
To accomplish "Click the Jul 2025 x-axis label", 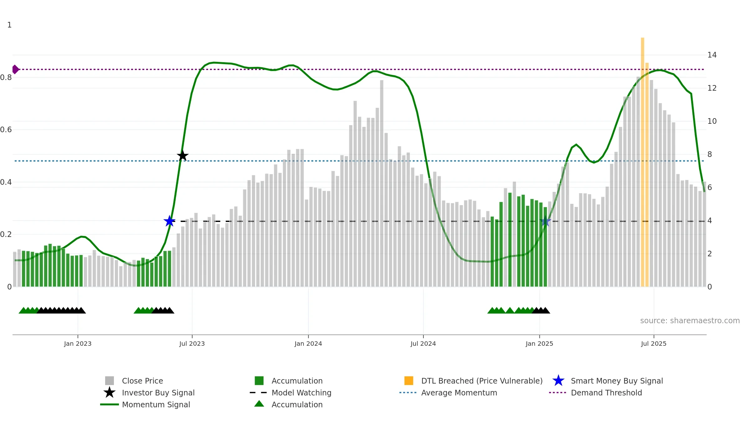I will pyautogui.click(x=654, y=344).
